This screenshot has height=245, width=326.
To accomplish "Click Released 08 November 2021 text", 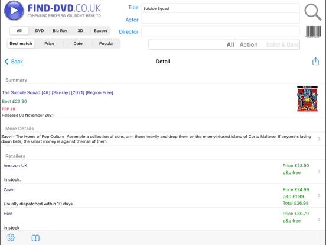I will pyautogui.click(x=28, y=115).
